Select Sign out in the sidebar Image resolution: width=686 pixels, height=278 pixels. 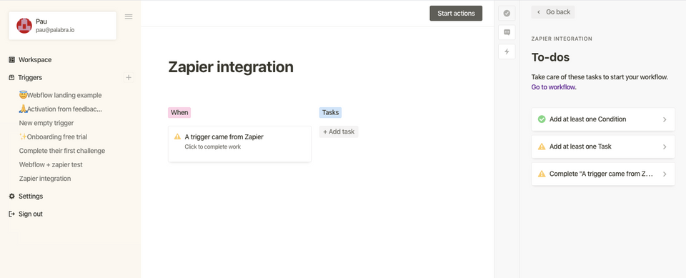click(x=31, y=214)
